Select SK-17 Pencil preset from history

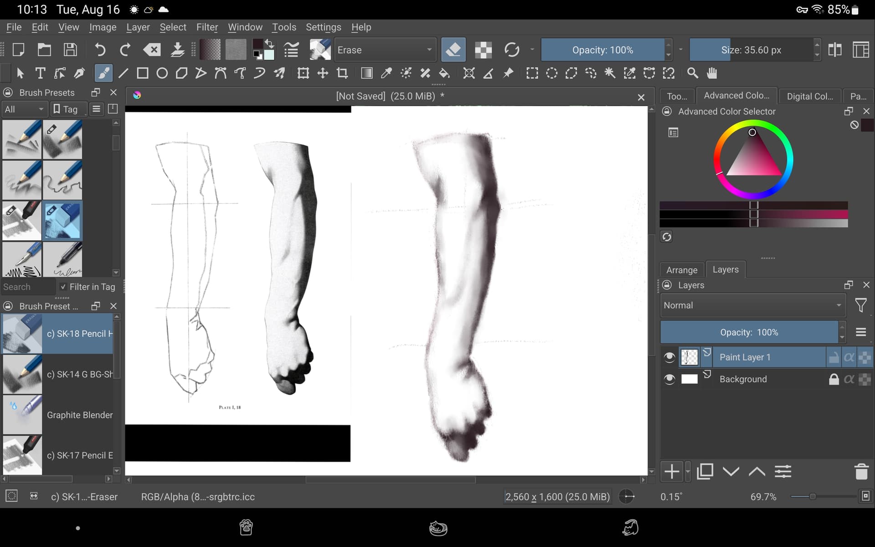click(x=58, y=455)
